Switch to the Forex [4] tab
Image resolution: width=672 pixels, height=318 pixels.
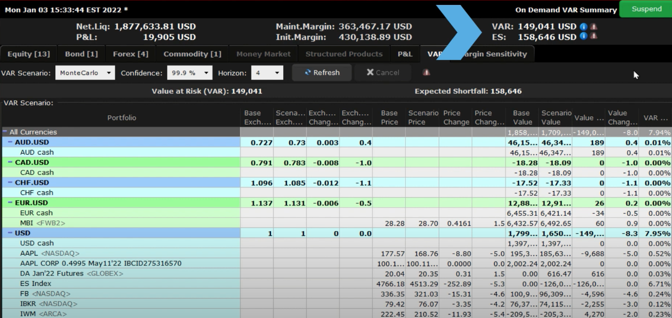(x=130, y=54)
